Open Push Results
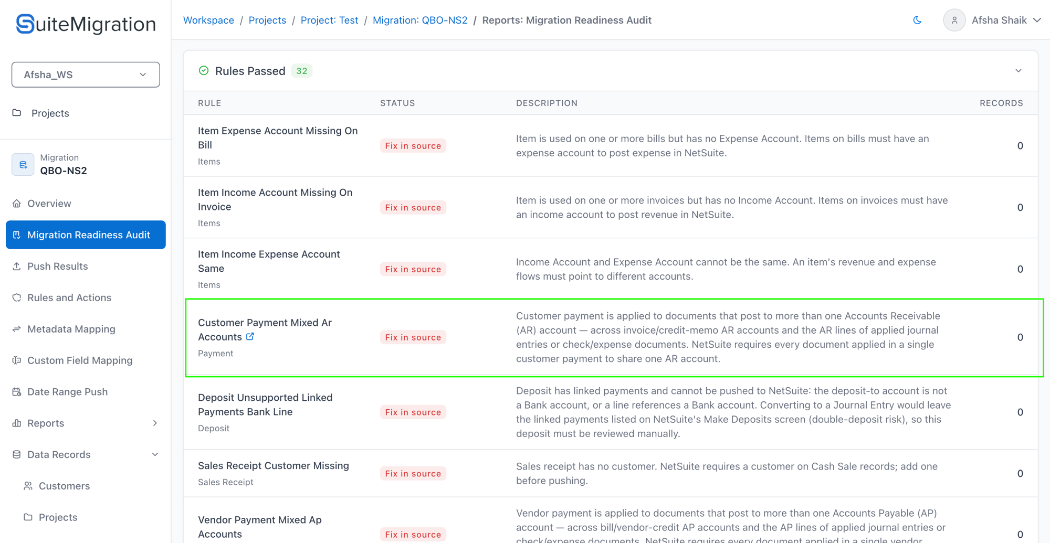Screen dimensions: 1050x543 click(x=57, y=266)
